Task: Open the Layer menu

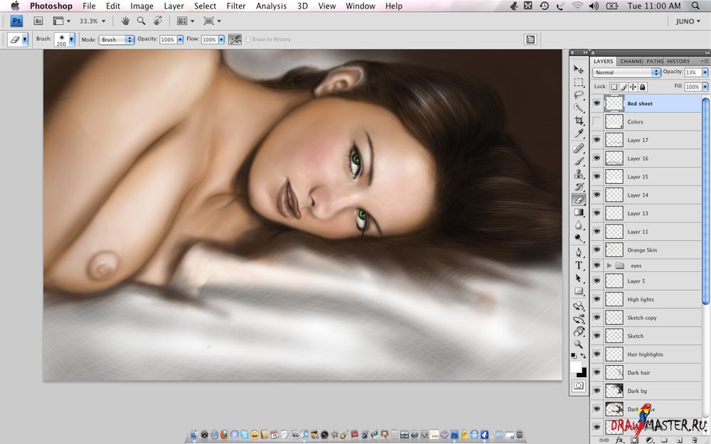Action: (173, 6)
